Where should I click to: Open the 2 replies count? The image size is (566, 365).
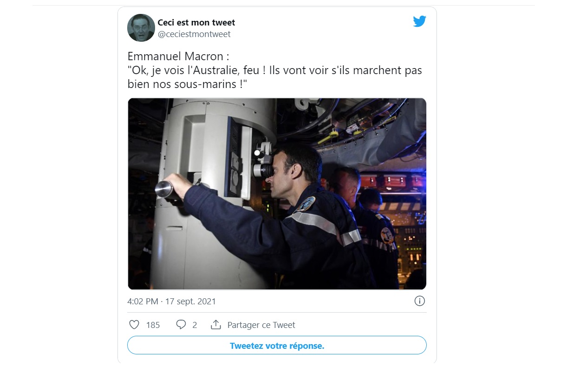tap(195, 325)
